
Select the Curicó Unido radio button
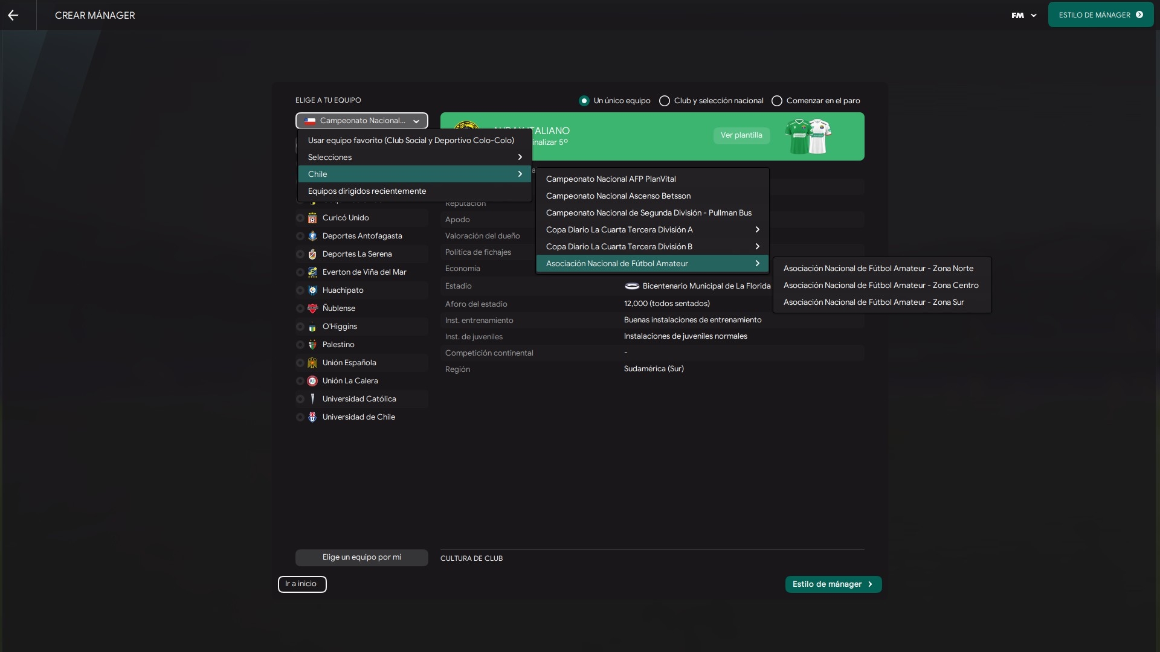pos(300,218)
